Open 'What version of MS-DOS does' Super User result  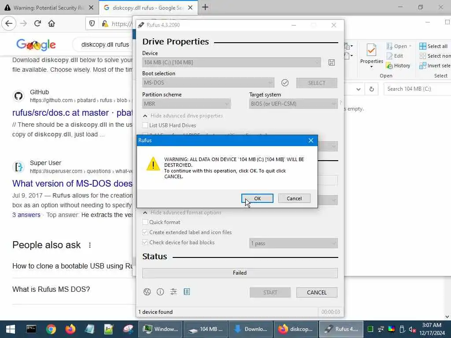point(73,184)
